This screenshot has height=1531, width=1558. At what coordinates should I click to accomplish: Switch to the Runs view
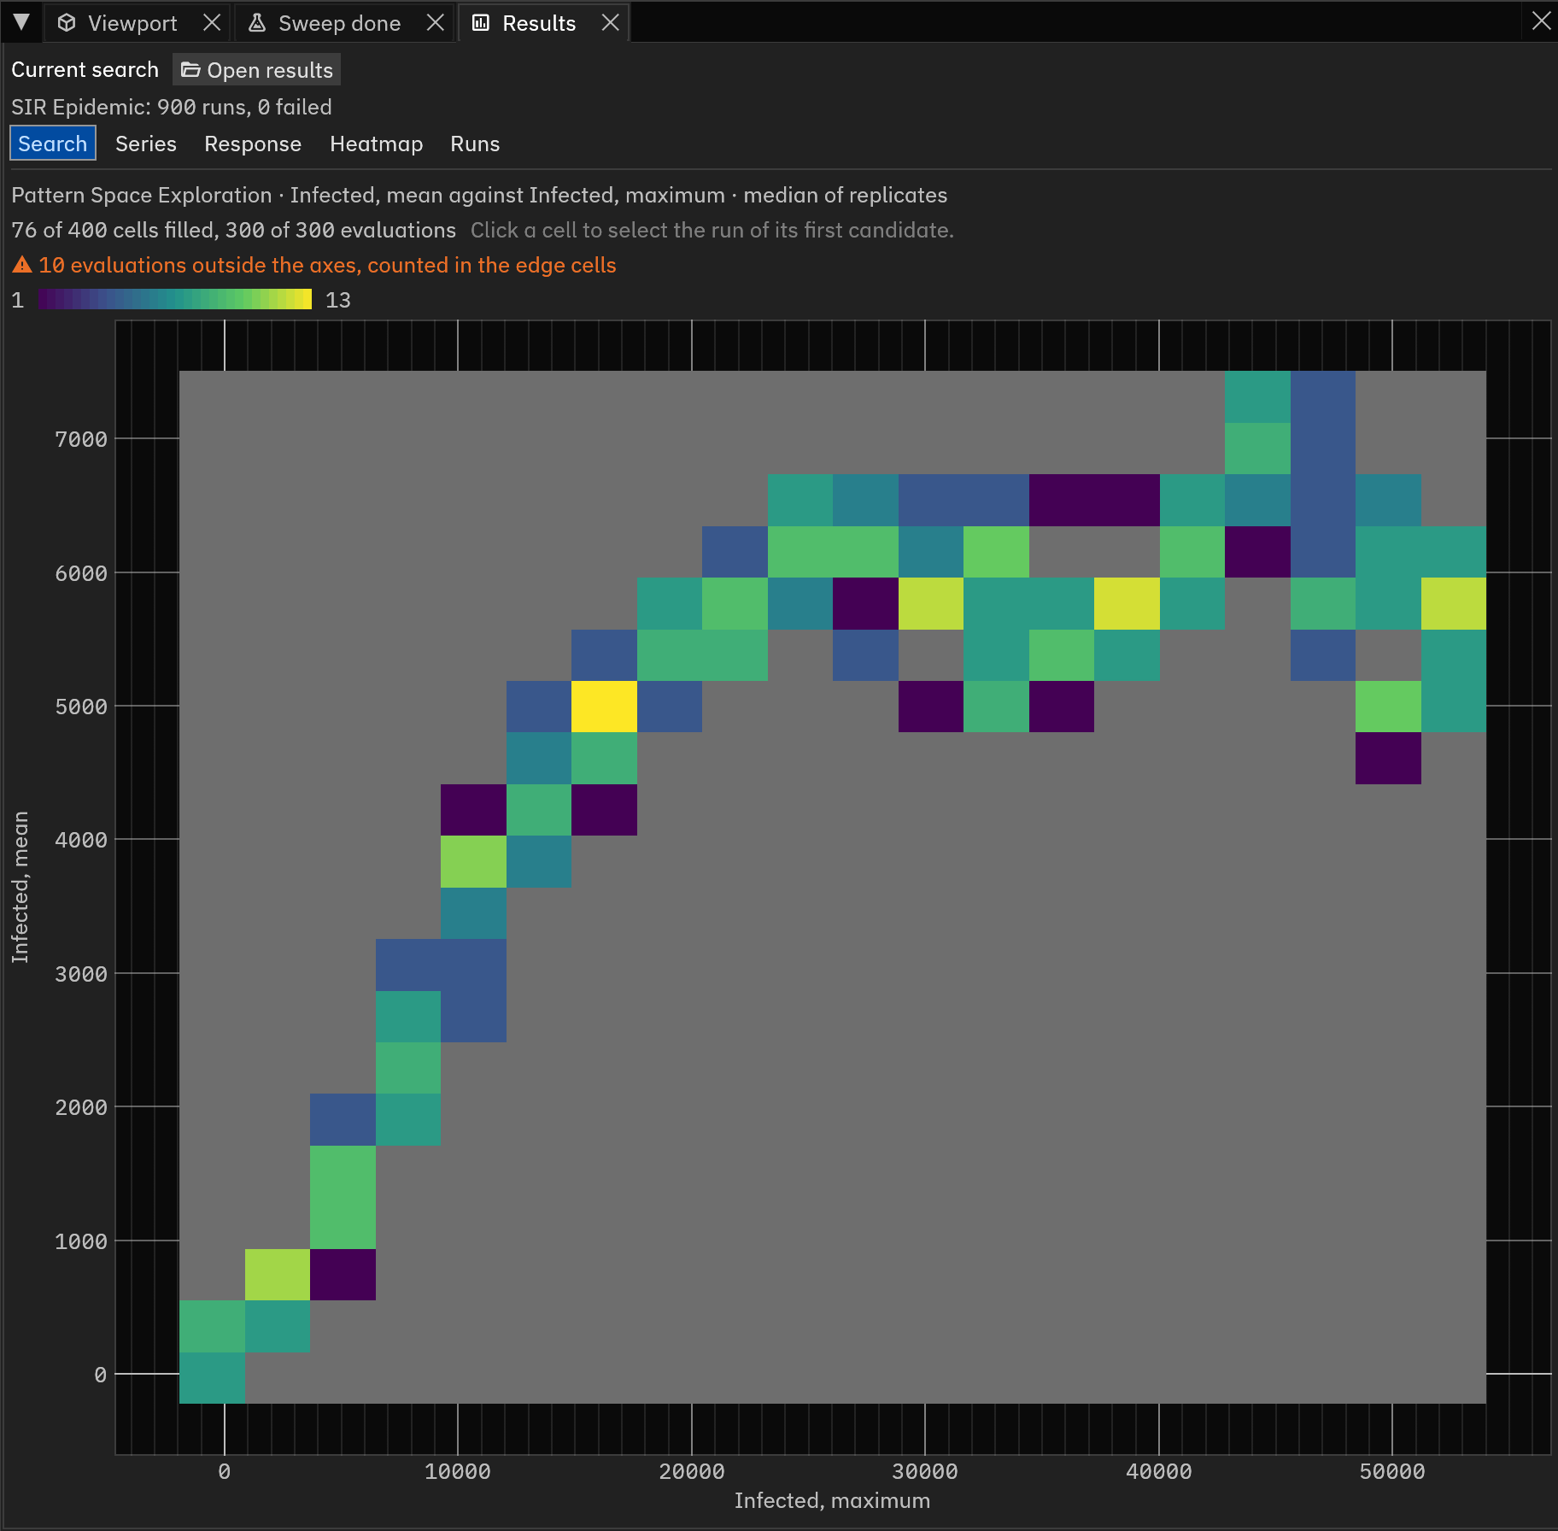[x=475, y=144]
